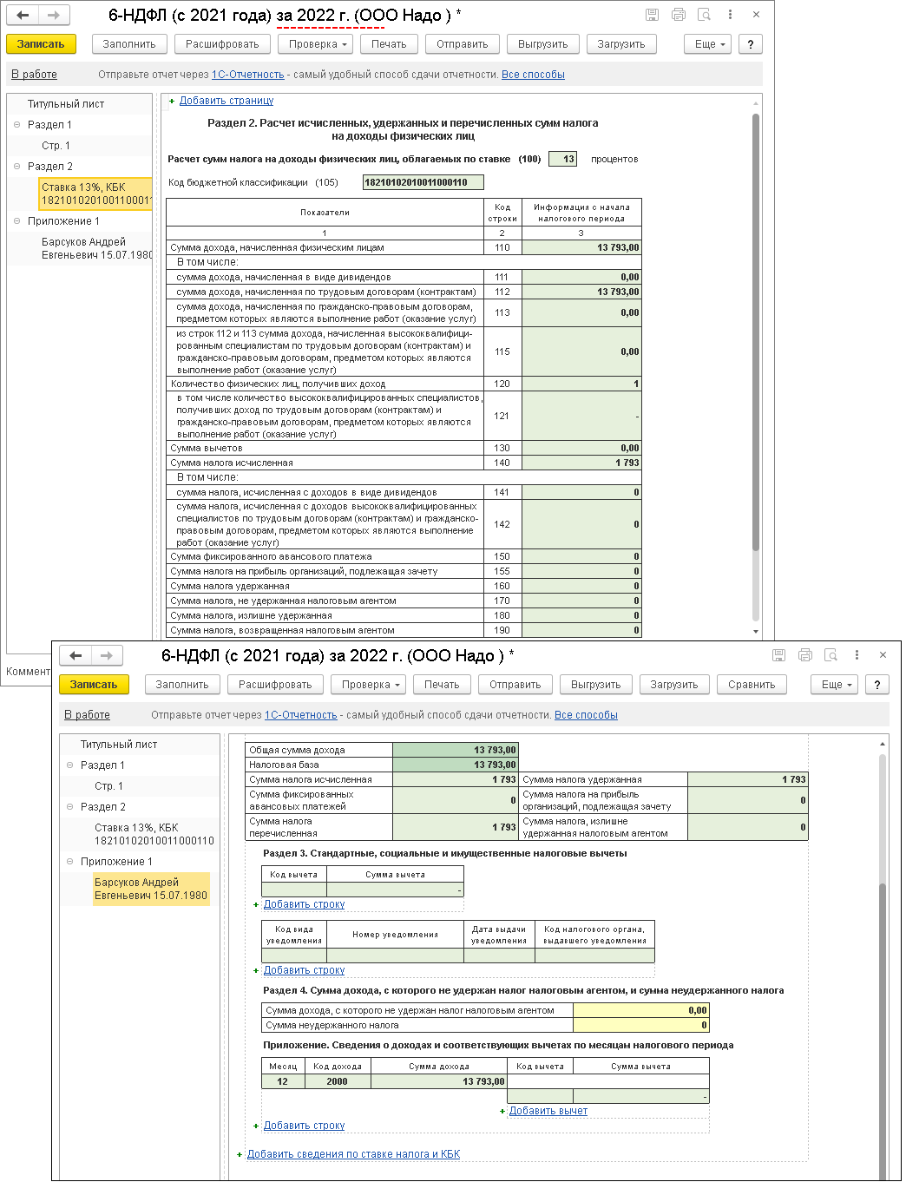Select Стр. 1 in lower window tree

[x=108, y=786]
